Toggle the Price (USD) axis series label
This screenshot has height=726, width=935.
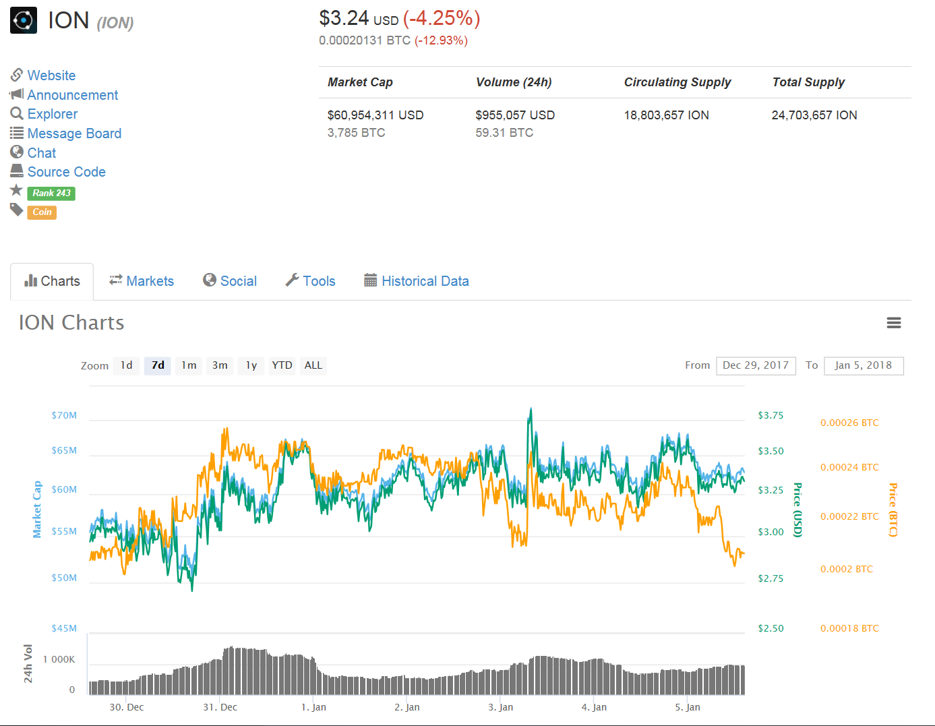click(x=797, y=510)
